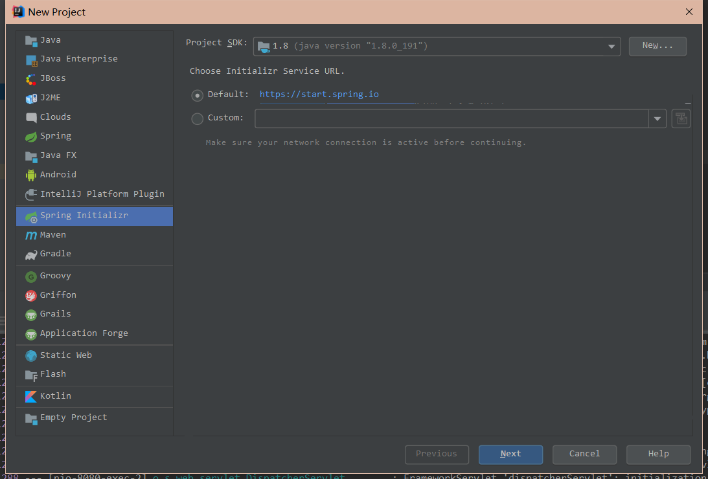
Task: Select the Default Initializr URL radio button
Action: [198, 95]
